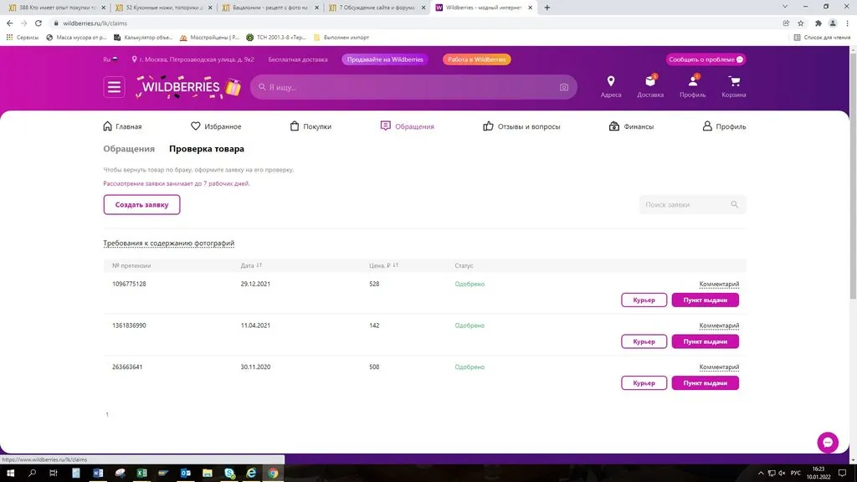The width and height of the screenshot is (857, 482).
Task: Open the Корзина shopping cart
Action: 734,82
